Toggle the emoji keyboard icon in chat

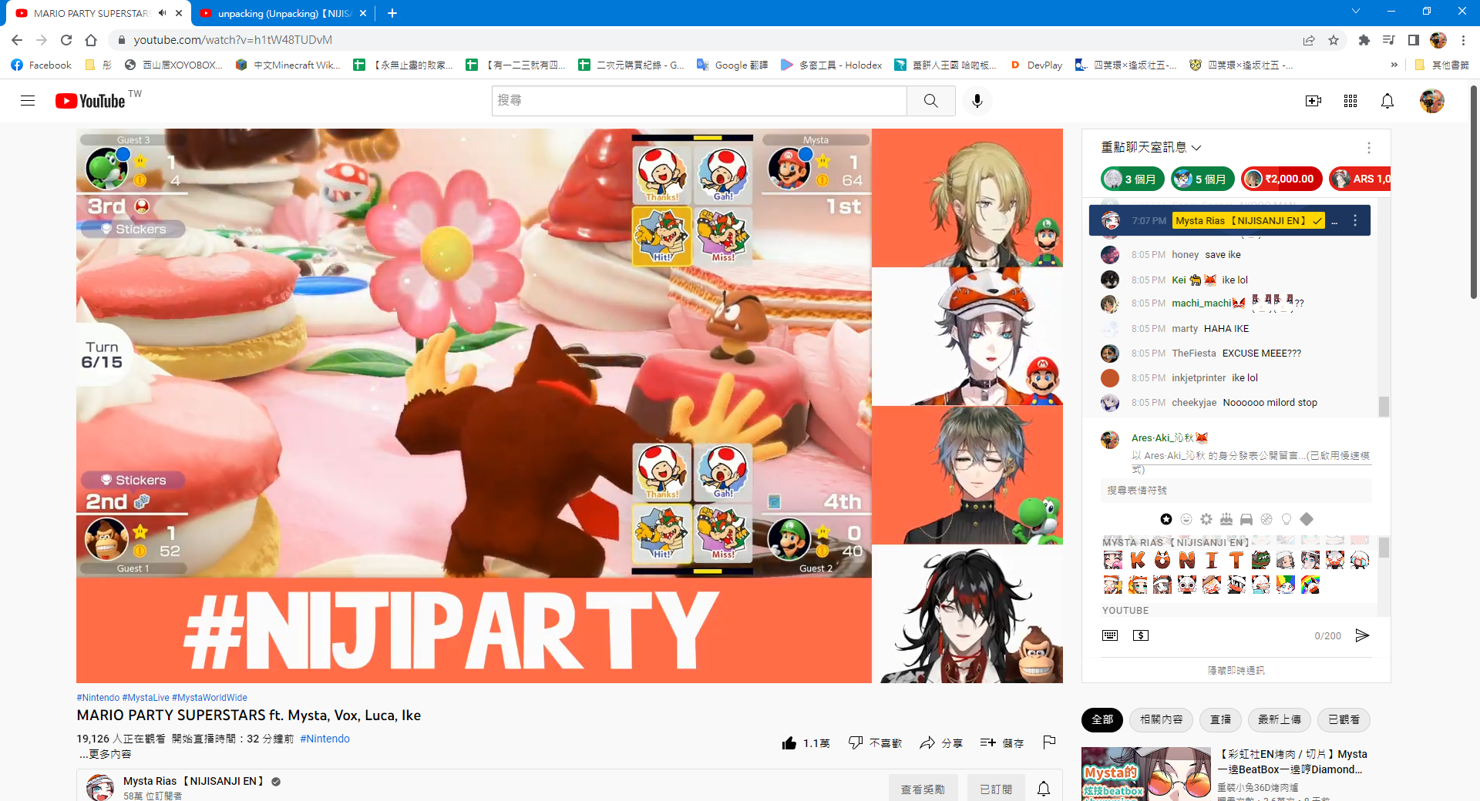coord(1110,635)
